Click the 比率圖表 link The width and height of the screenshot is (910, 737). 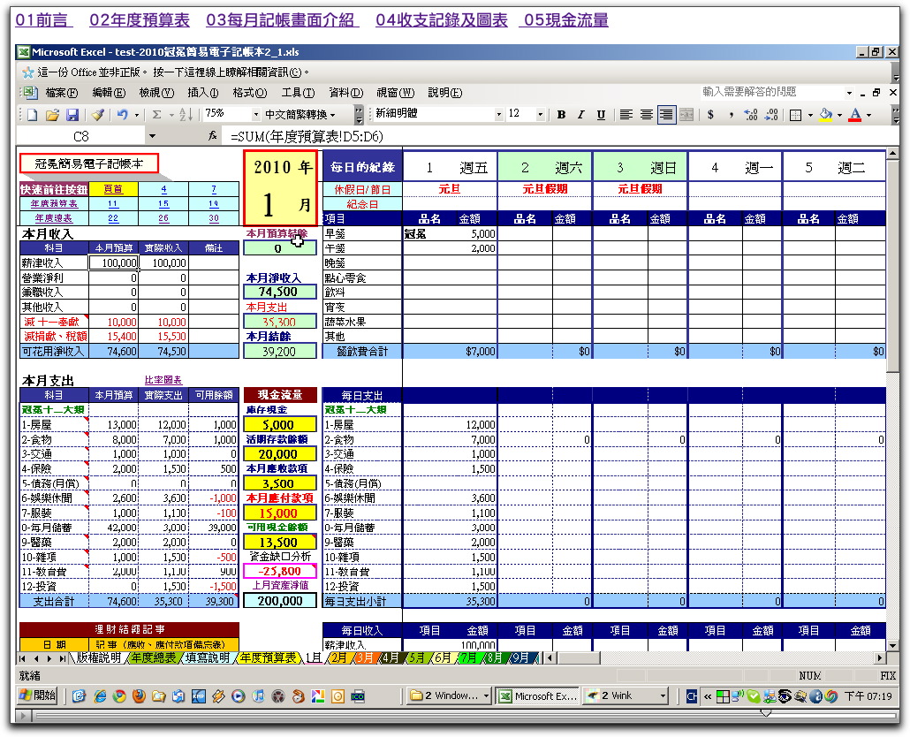163,380
